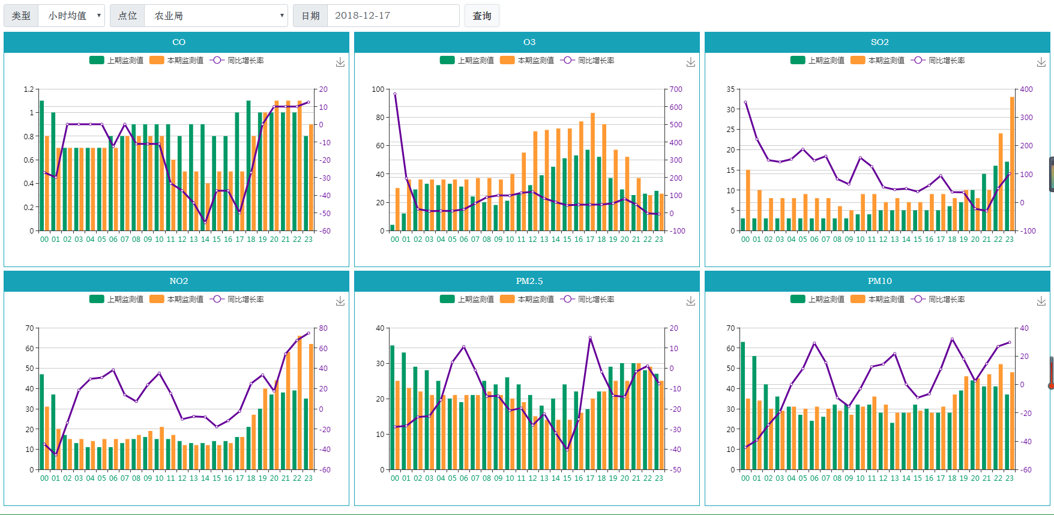The height and width of the screenshot is (515, 1054).
Task: Download the PM10 chart image
Action: 1041,301
